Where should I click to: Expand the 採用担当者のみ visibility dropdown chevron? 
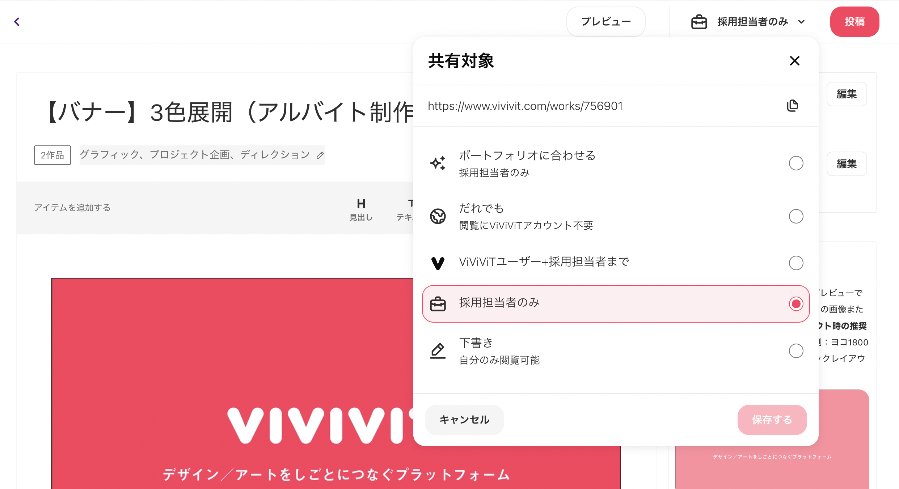[802, 22]
